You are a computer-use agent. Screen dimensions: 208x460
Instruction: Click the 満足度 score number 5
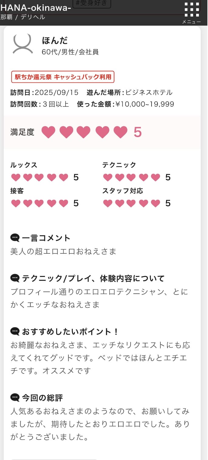pos(138,132)
